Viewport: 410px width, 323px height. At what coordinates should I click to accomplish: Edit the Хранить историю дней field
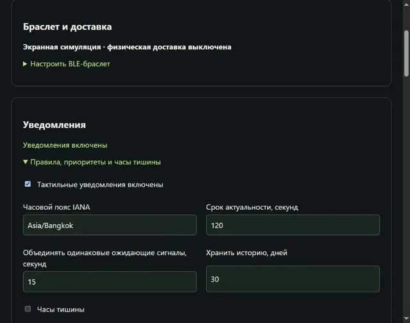[293, 279]
